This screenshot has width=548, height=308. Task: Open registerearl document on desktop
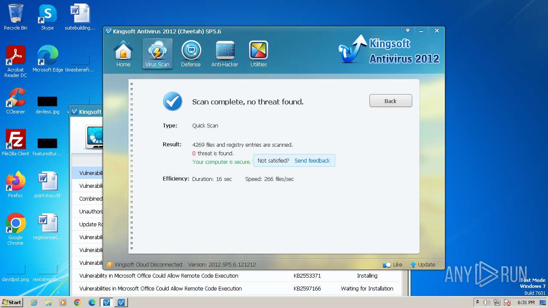pyautogui.click(x=47, y=227)
